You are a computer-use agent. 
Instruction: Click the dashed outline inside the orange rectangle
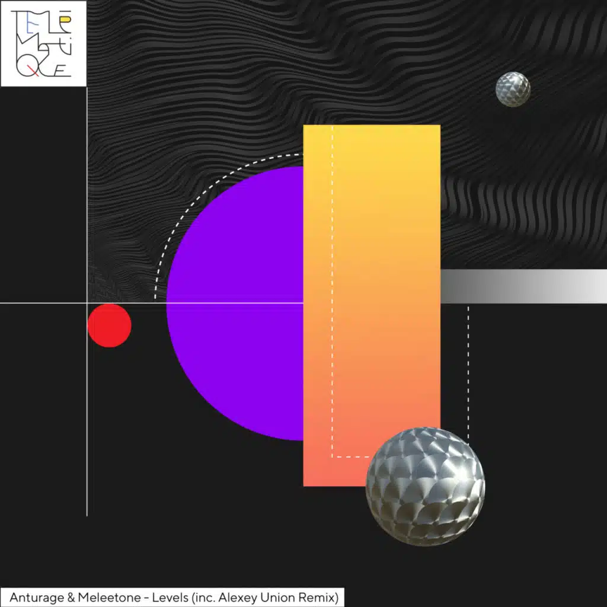tap(332, 296)
